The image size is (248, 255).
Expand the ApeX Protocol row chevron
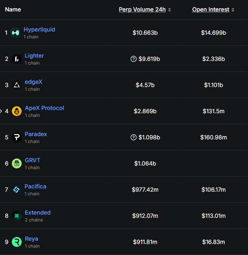(x=1, y=111)
